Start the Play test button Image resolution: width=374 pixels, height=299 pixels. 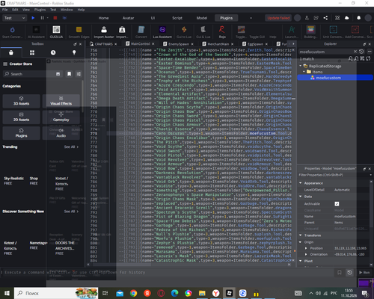[x=33, y=18]
